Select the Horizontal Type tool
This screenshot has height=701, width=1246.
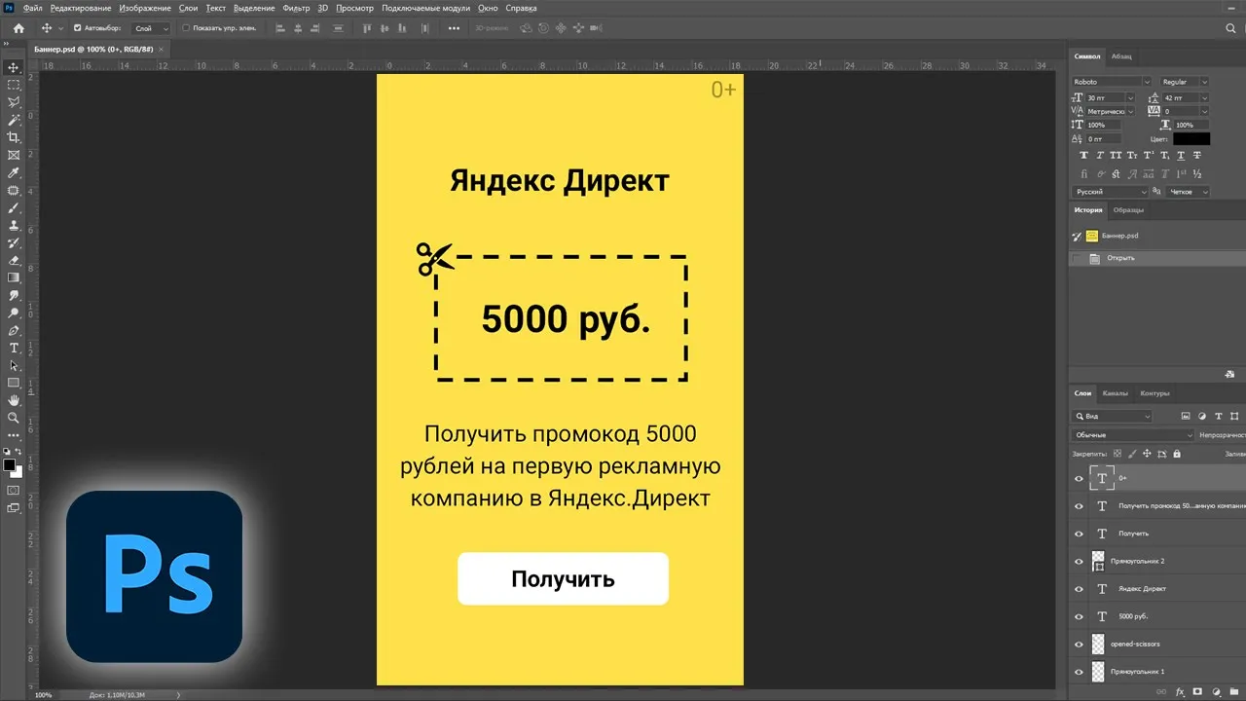pos(14,348)
